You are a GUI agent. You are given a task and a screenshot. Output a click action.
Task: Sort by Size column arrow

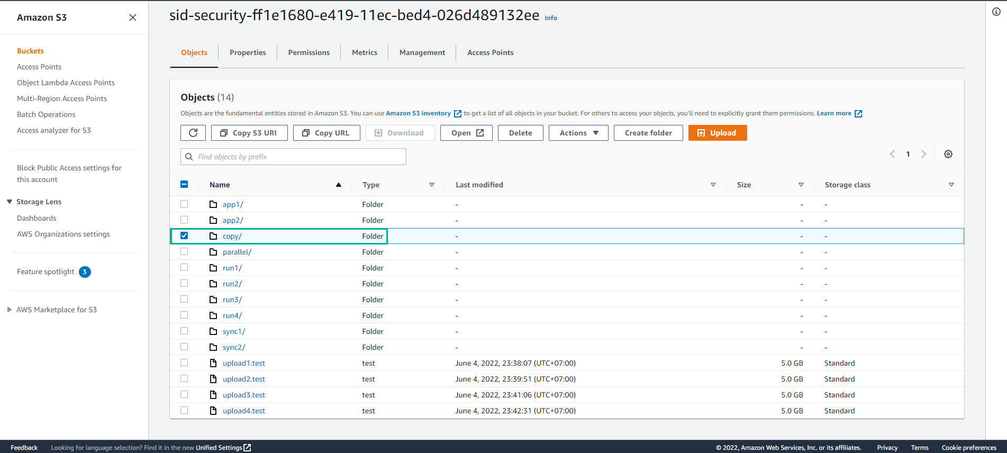(x=801, y=185)
